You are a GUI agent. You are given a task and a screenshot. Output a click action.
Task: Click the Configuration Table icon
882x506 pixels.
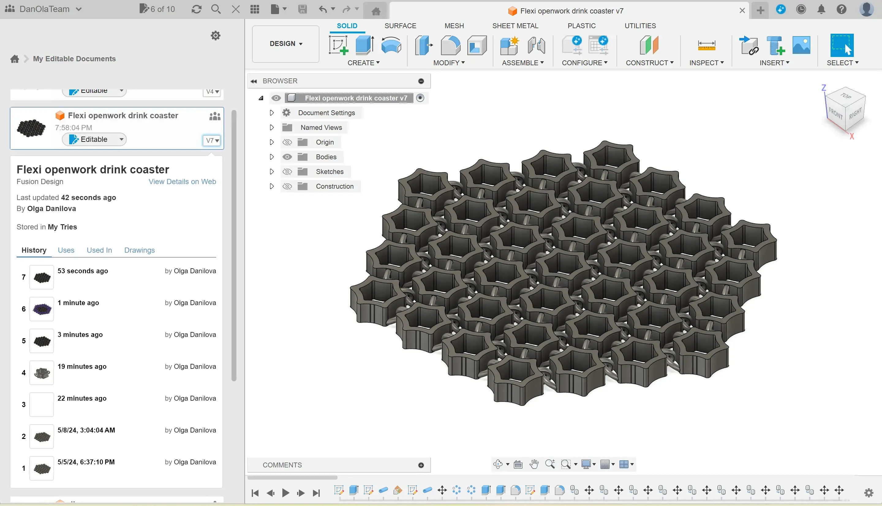598,45
